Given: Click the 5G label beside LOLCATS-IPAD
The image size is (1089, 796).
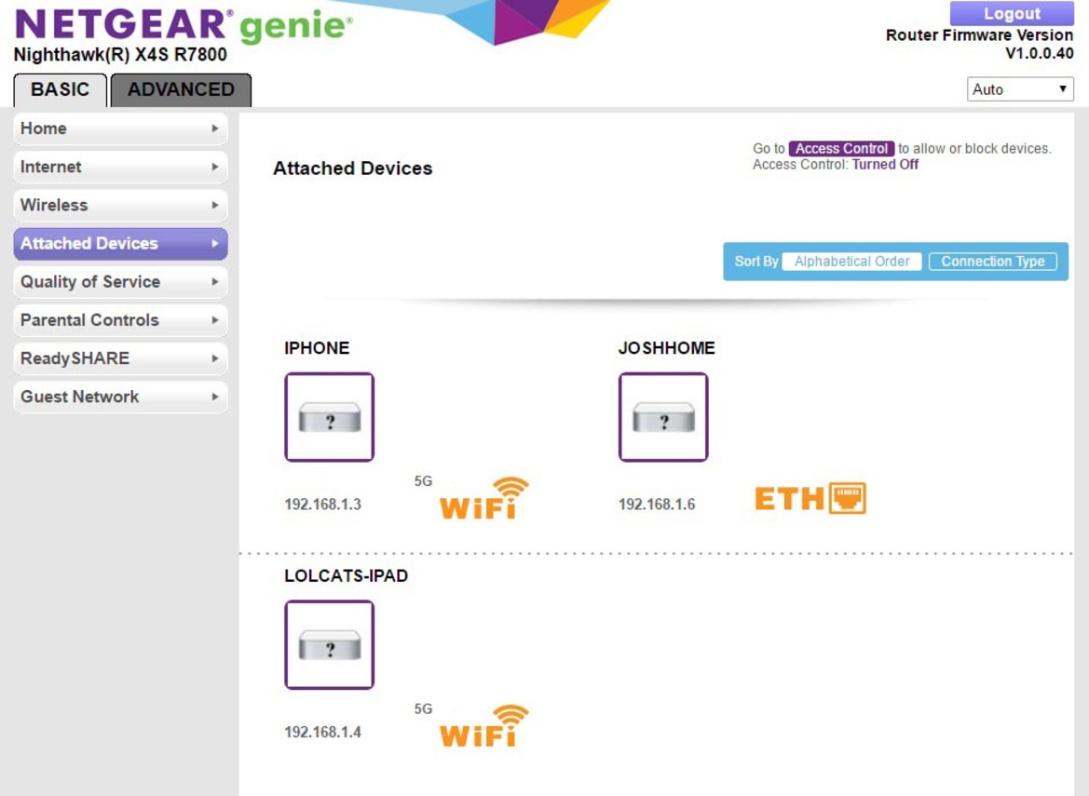Looking at the screenshot, I should [423, 708].
